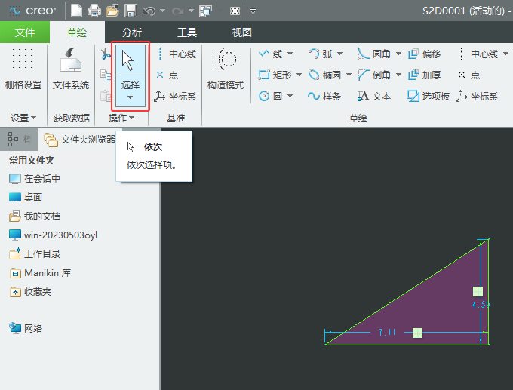Switch to the 草绘 ribbon tab

pos(77,32)
